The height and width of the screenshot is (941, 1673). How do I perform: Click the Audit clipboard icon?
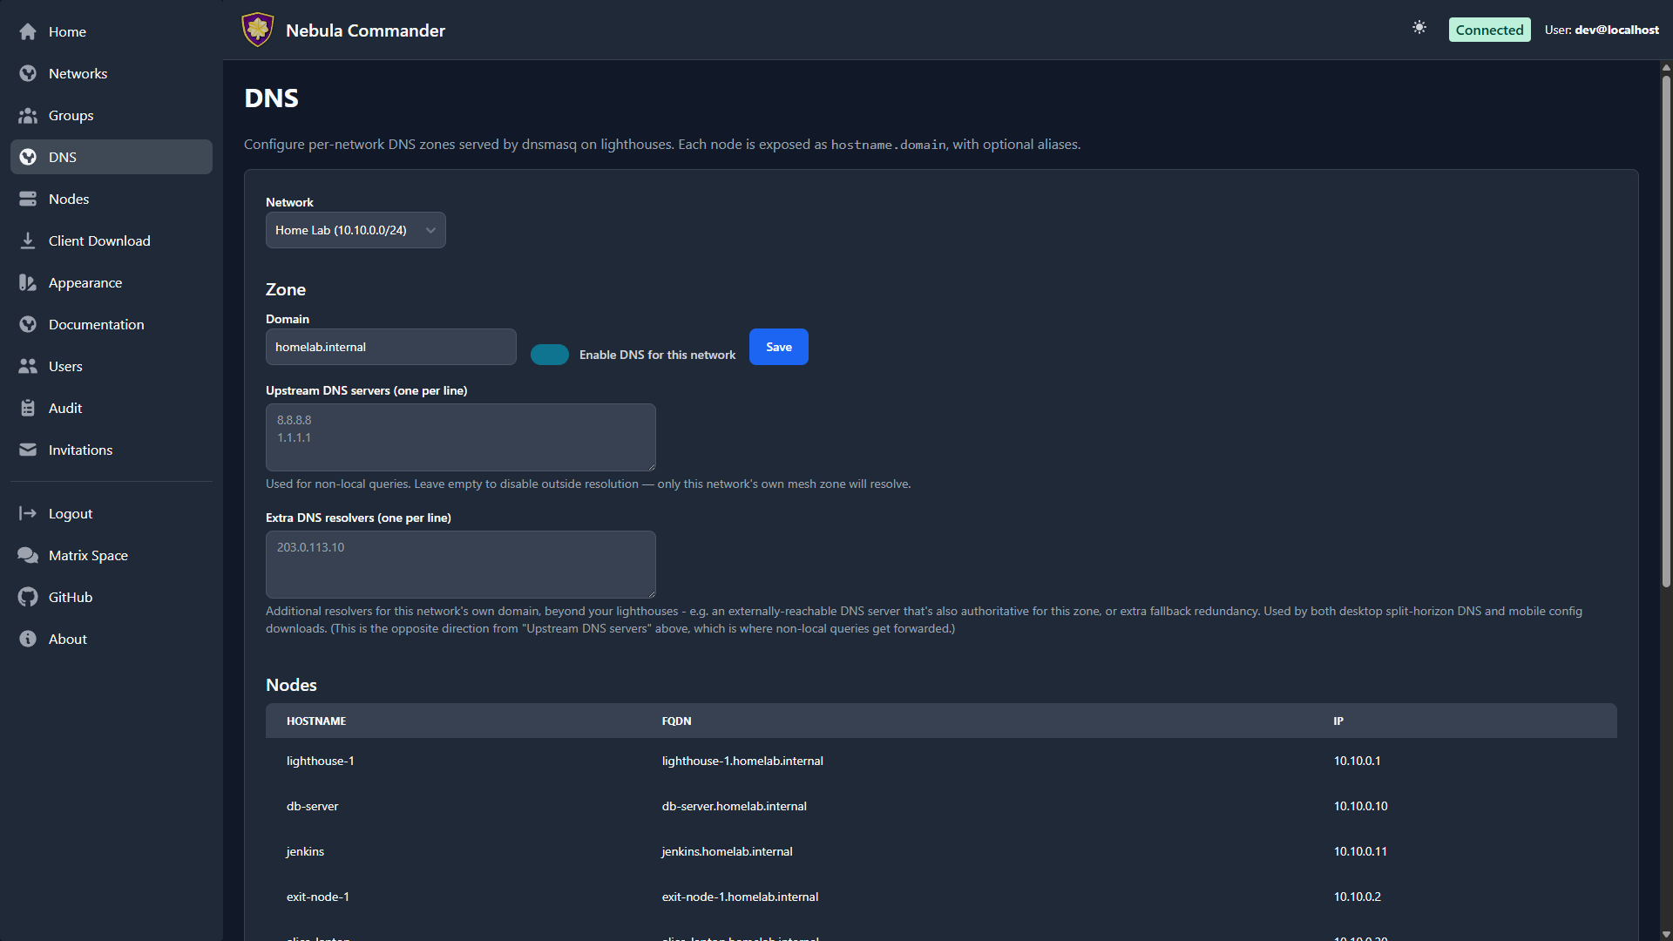pyautogui.click(x=28, y=408)
